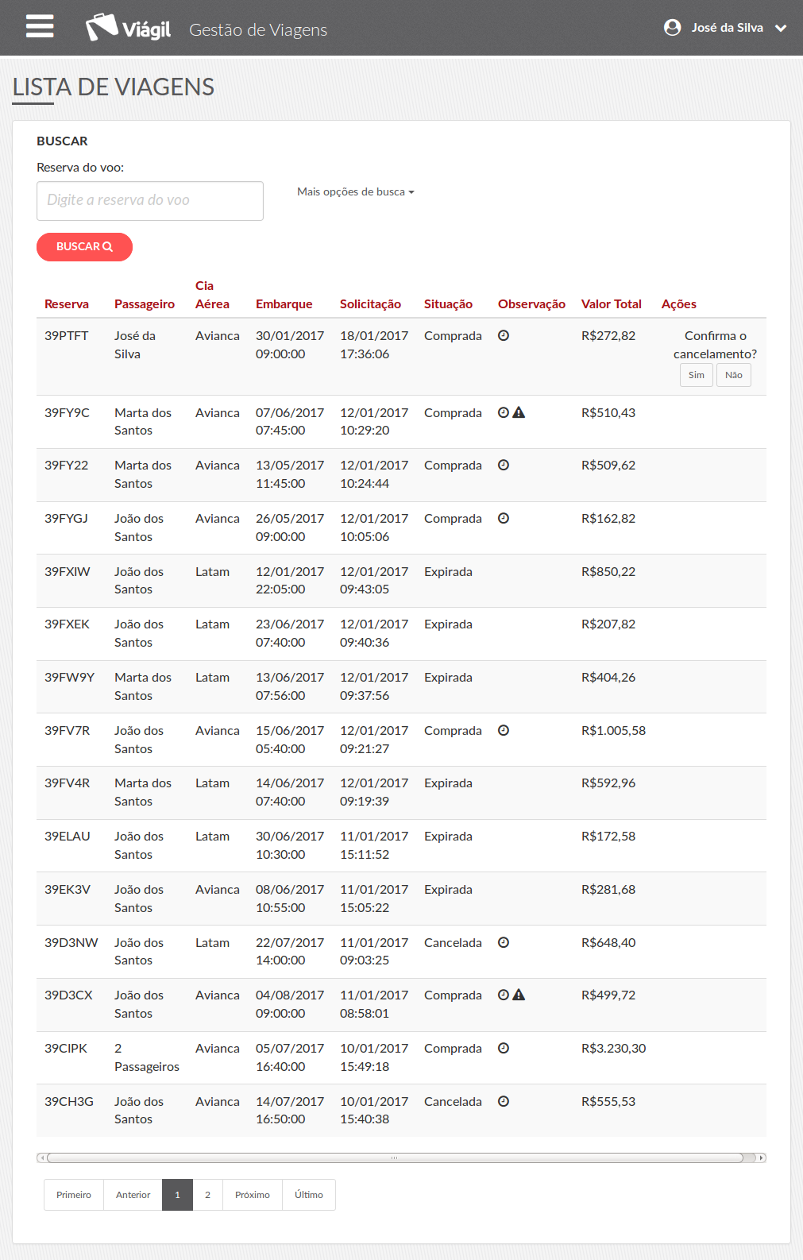Decline cancellation with Não button
The image size is (803, 1260).
pyautogui.click(x=733, y=375)
